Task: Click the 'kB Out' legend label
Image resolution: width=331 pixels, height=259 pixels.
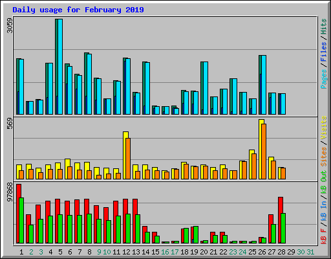Action: tap(324, 183)
